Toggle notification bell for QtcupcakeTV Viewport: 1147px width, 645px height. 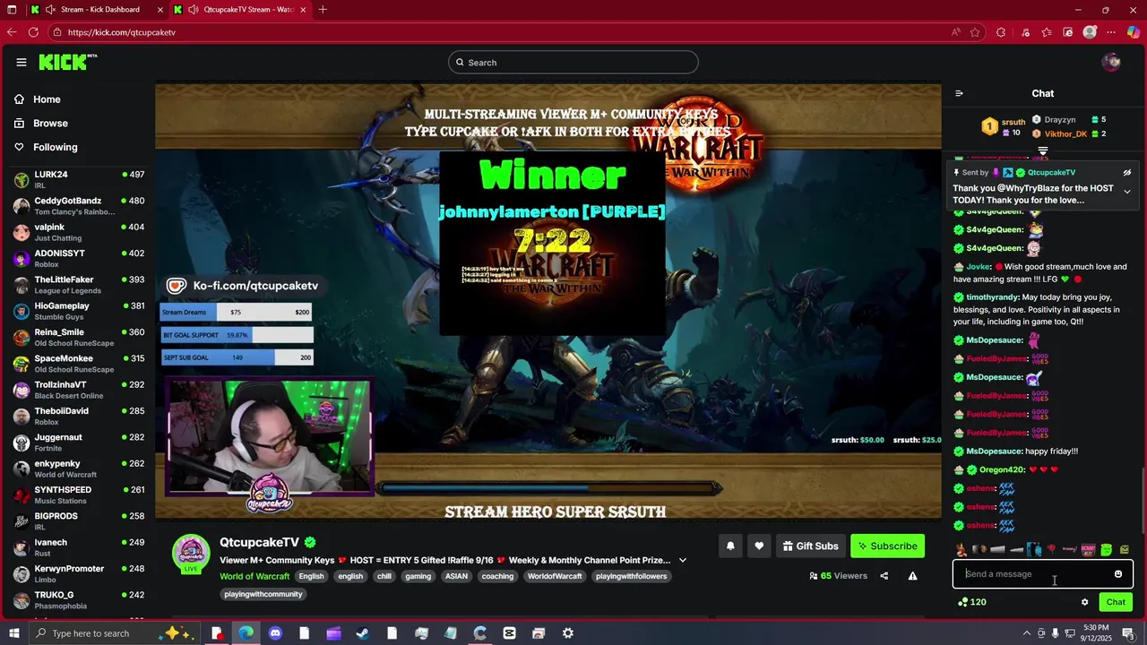click(730, 546)
